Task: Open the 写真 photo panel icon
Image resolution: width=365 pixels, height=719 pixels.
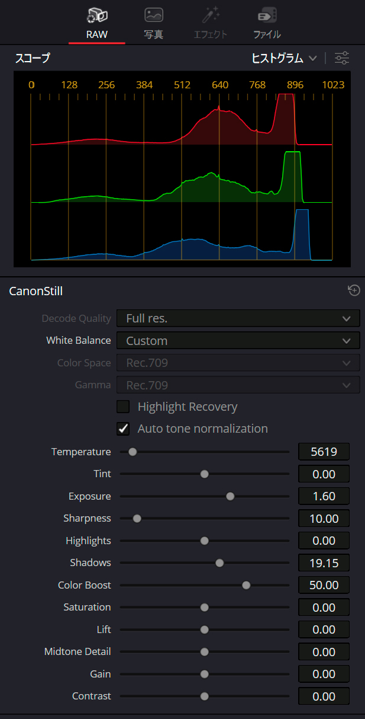Action: 154,15
